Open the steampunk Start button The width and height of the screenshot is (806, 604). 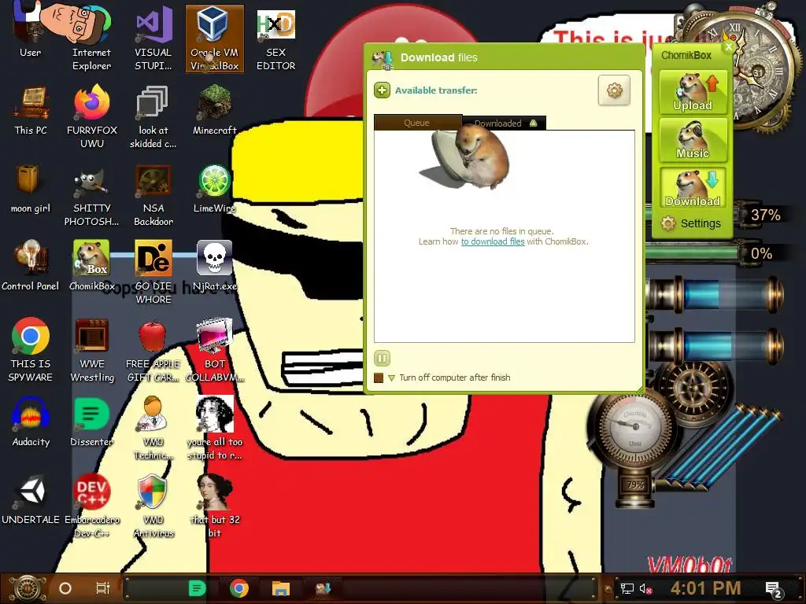(27, 588)
